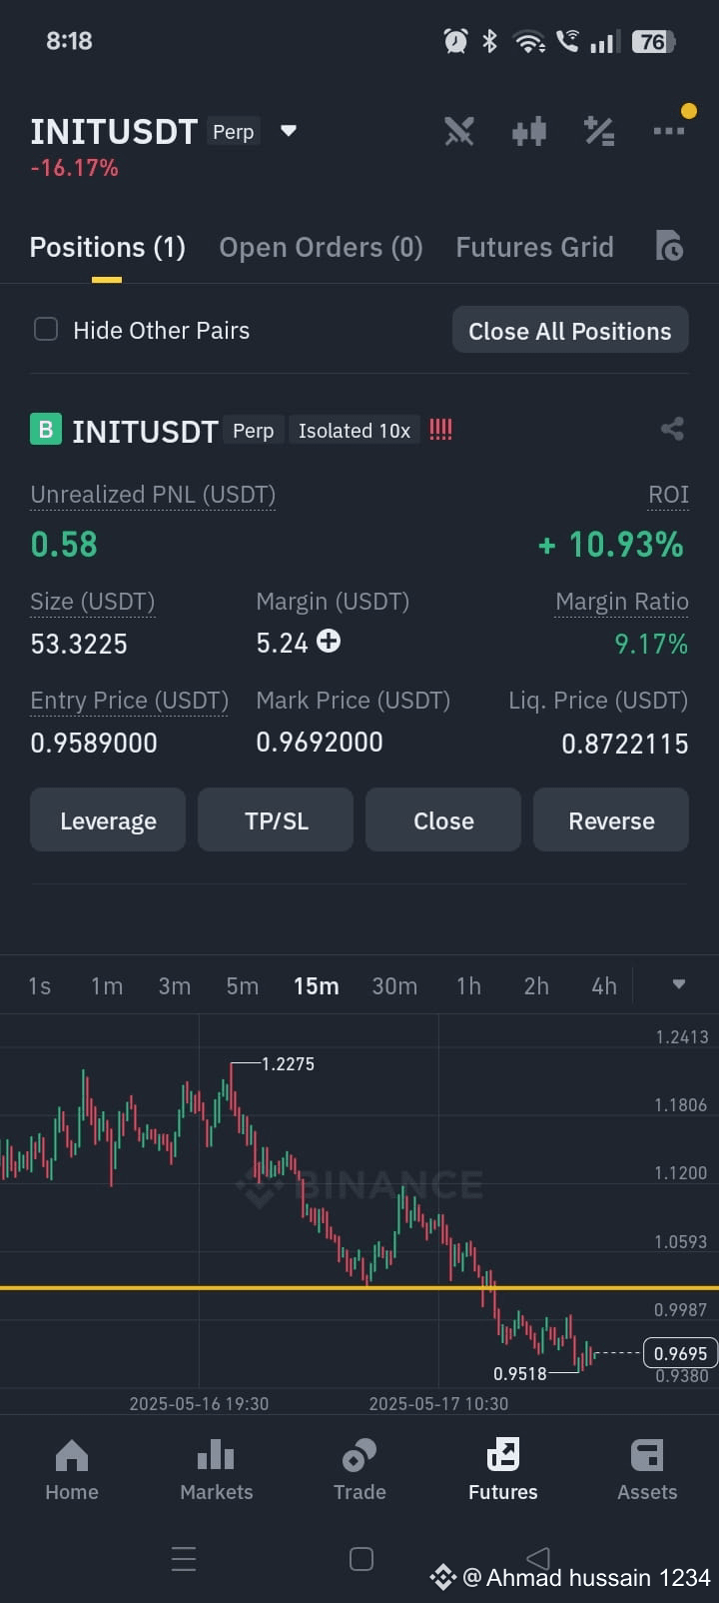
Task: Tap the Entry Price (USDT) label
Action: point(129,701)
